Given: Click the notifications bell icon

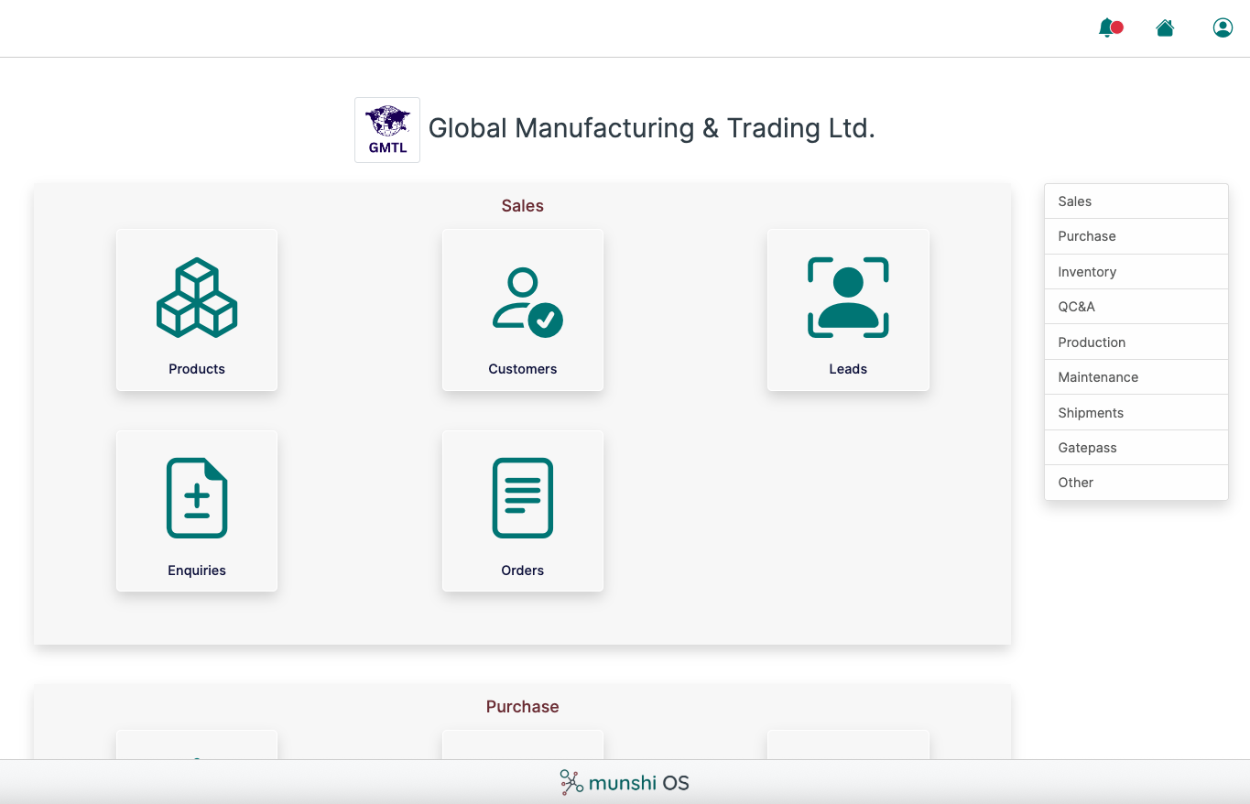Looking at the screenshot, I should pos(1109,27).
